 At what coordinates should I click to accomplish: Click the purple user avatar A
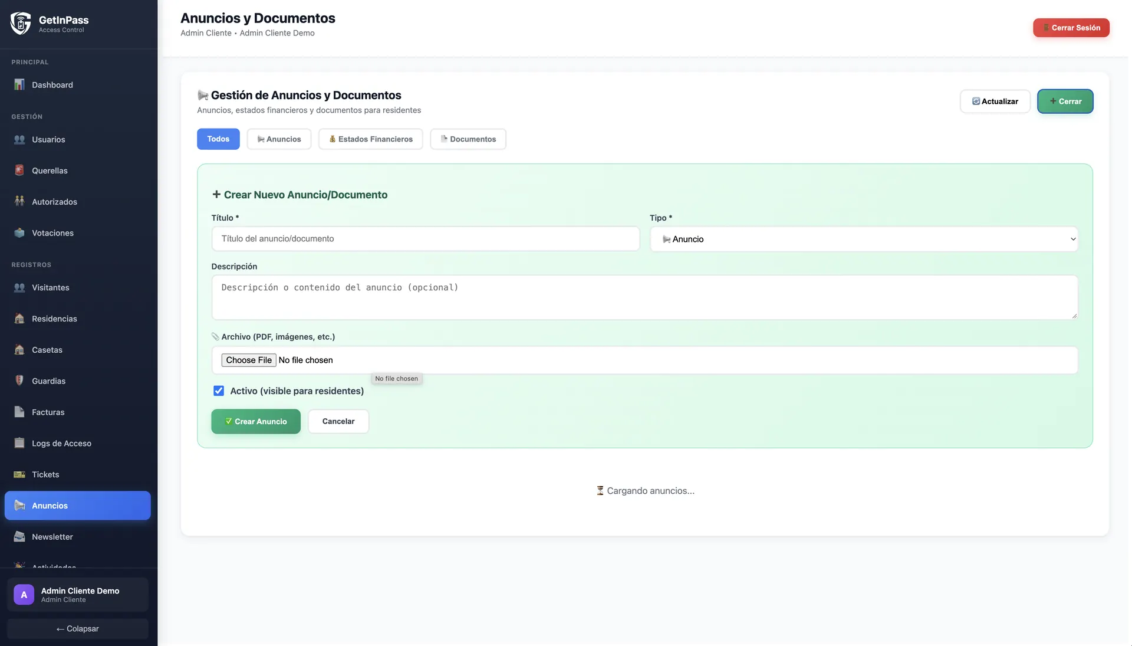24,595
